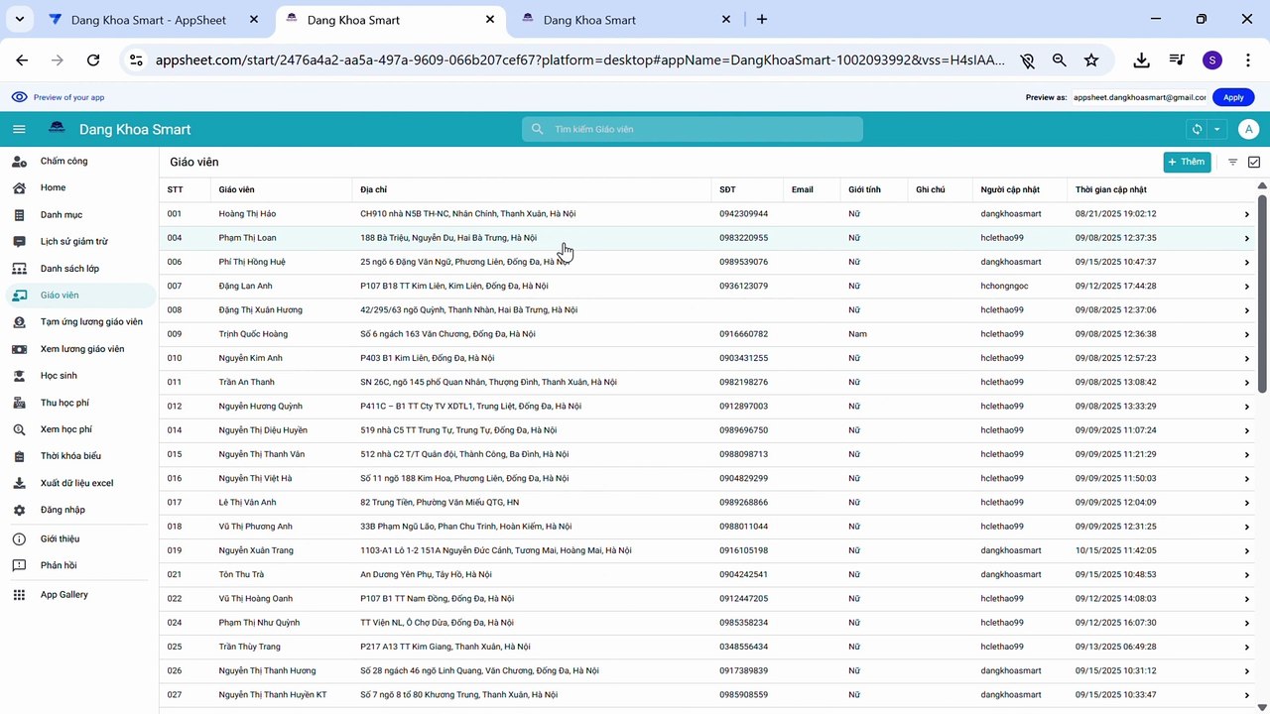Collapse the sidebar with hamburger menu icon
The image size is (1270, 714).
click(19, 129)
